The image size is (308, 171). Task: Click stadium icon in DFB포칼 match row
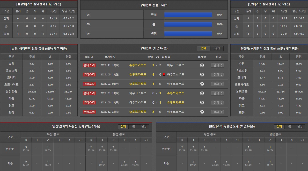(x=202, y=84)
